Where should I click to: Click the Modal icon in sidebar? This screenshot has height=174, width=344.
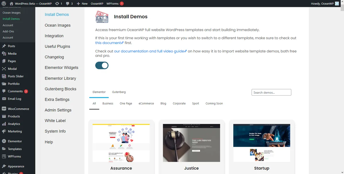click(4, 69)
